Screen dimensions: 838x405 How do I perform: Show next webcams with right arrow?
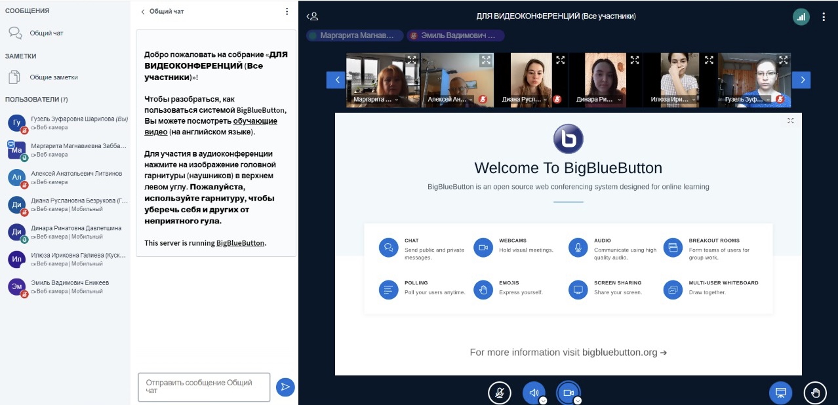tap(801, 80)
